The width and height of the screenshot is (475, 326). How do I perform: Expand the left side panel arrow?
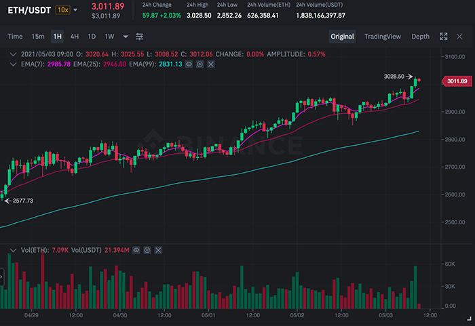click(2, 276)
